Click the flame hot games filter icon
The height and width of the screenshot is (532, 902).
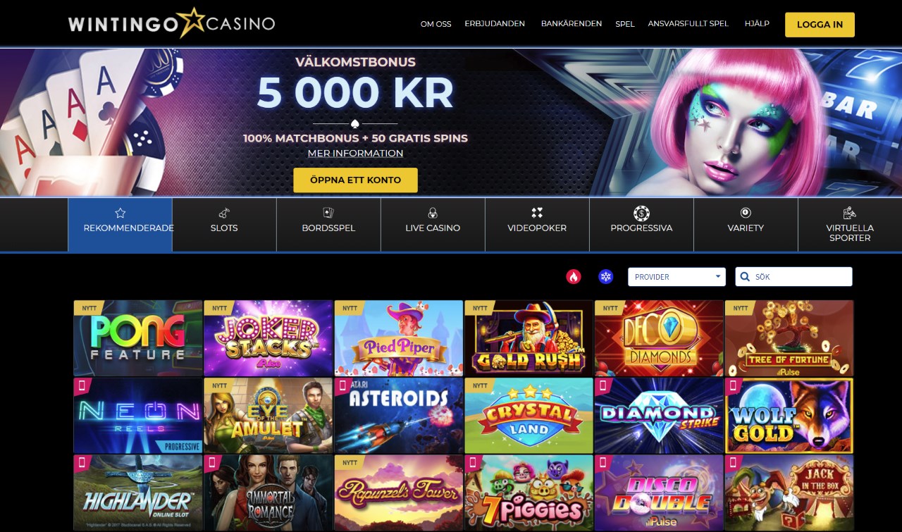click(573, 277)
